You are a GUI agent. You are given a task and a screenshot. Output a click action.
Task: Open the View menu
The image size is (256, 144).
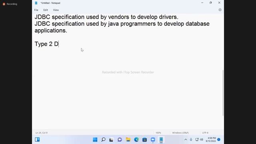click(x=56, y=10)
